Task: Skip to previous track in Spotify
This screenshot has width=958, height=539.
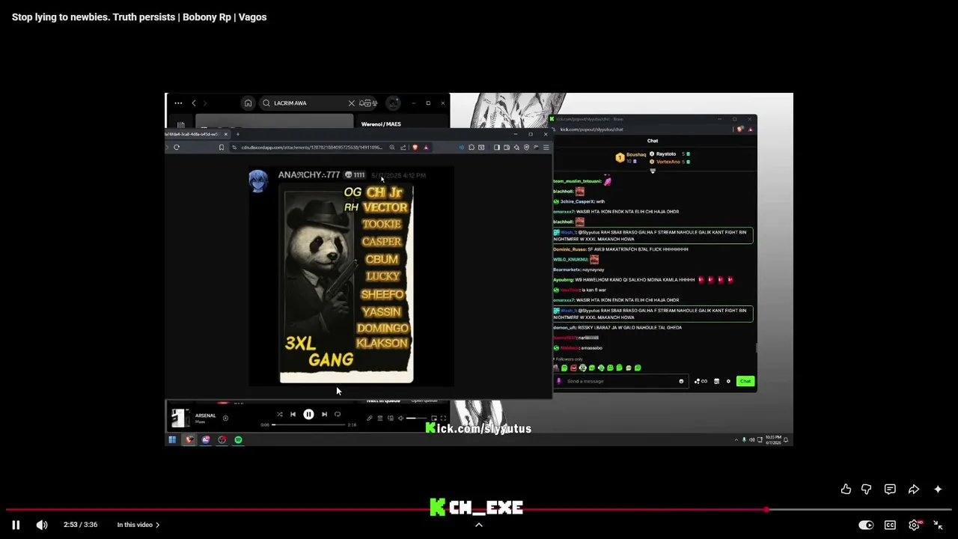Action: tap(293, 414)
